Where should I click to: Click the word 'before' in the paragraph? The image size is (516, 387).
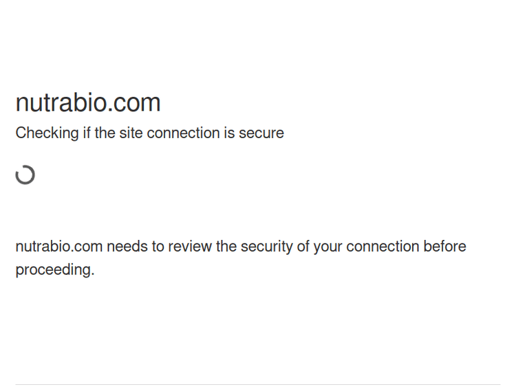(444, 247)
